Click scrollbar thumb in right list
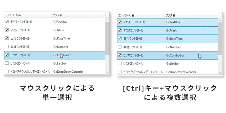This screenshot has height=113, width=226. coord(220,39)
